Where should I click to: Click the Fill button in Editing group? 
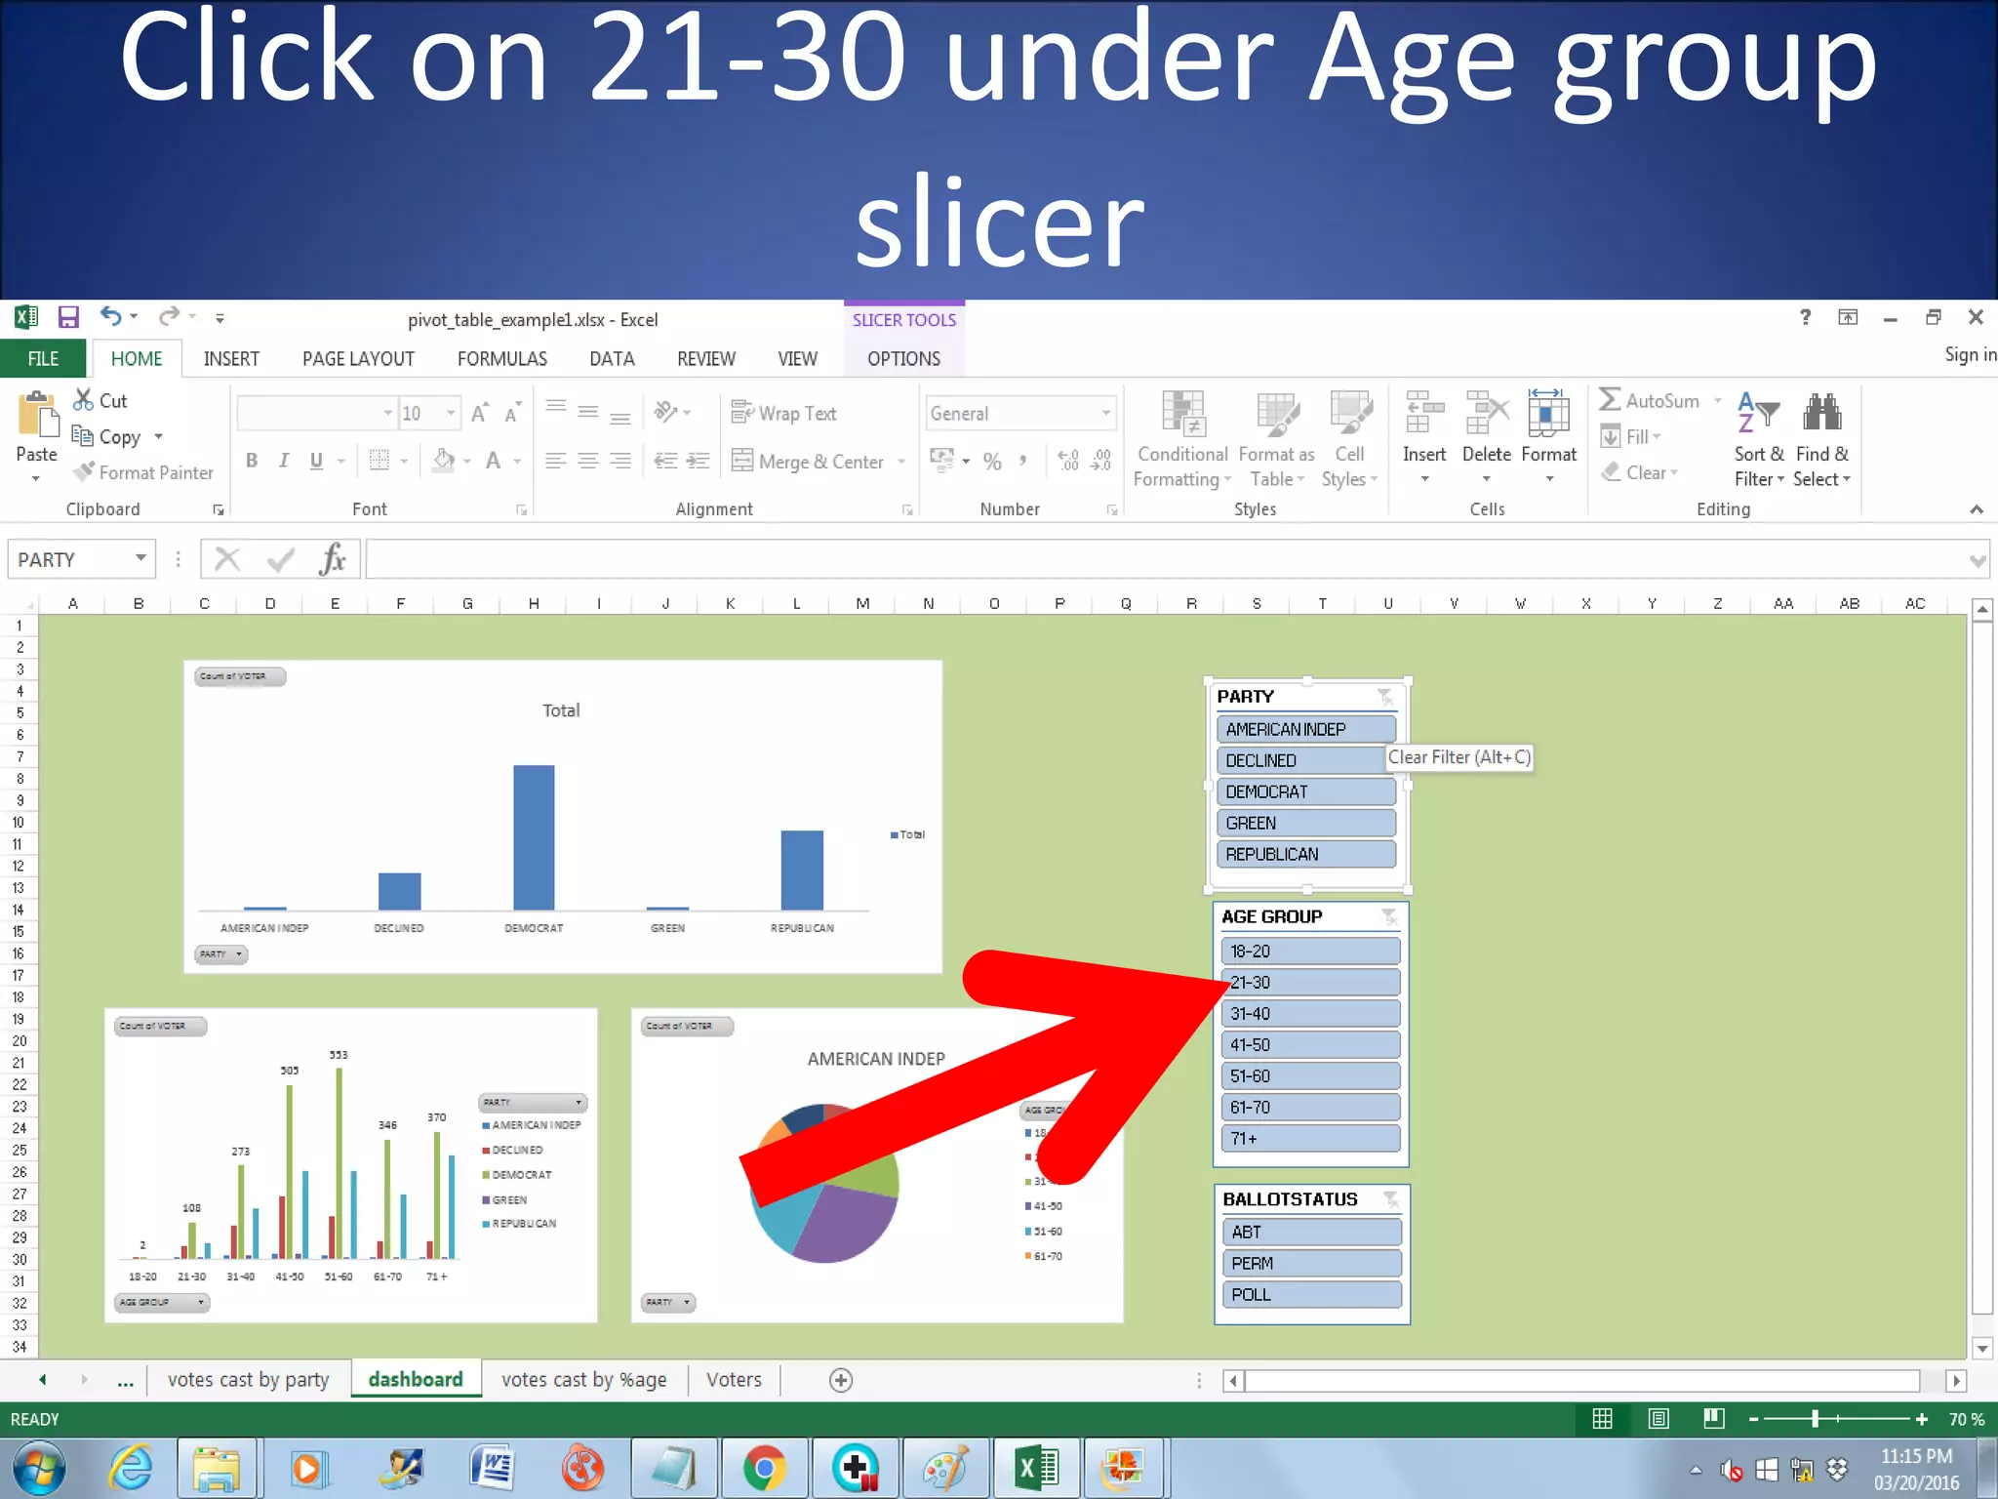tap(1631, 436)
